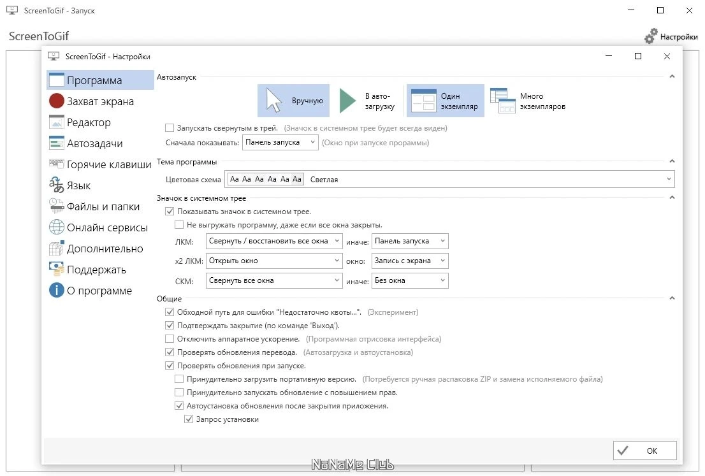
Task: Show the О программе section
Action: 100,291
